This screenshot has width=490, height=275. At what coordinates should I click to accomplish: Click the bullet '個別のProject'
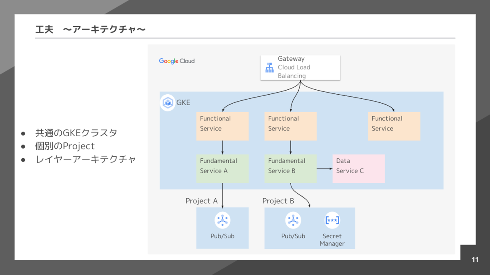[x=65, y=146]
